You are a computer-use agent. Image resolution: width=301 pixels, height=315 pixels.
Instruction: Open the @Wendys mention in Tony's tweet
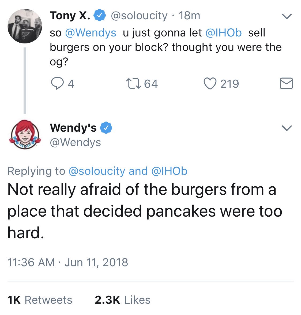(91, 32)
